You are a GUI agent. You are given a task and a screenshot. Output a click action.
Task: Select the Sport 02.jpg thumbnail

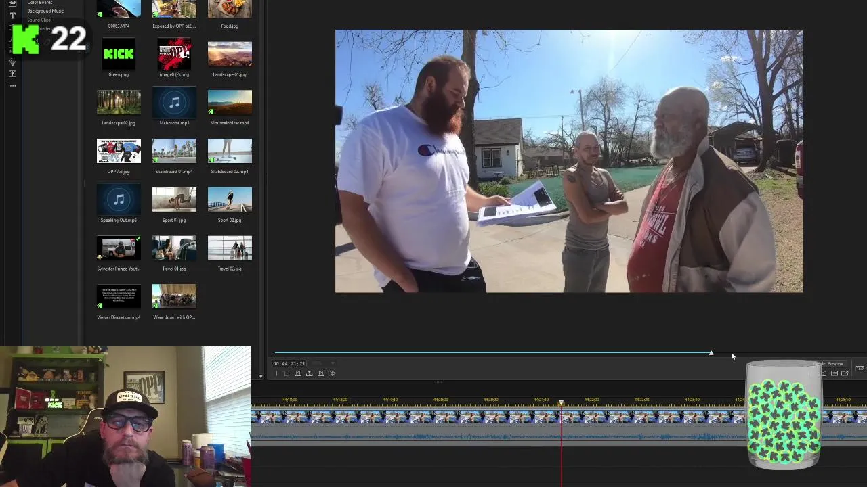click(230, 200)
